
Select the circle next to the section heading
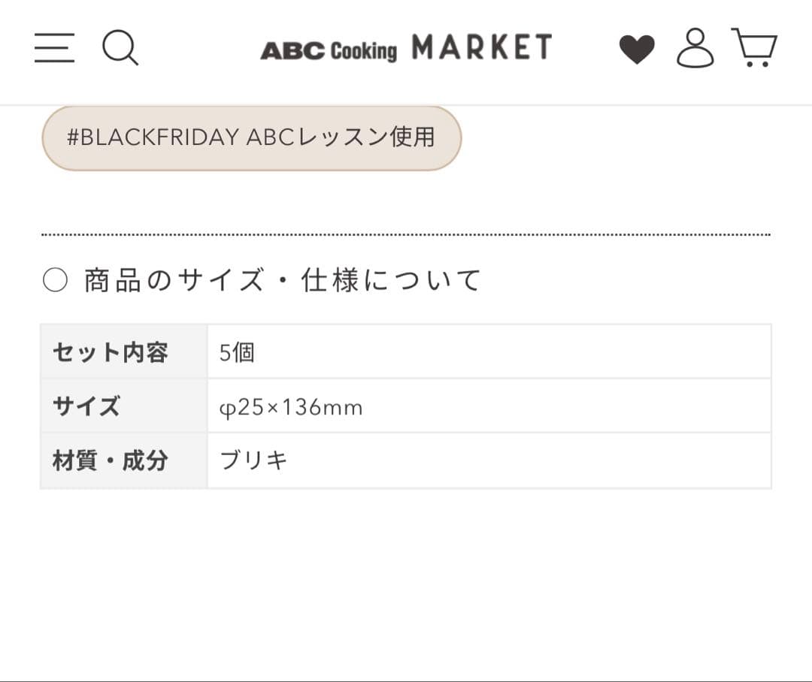click(56, 279)
